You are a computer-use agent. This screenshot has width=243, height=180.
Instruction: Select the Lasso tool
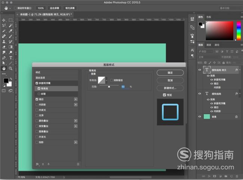click(4, 25)
